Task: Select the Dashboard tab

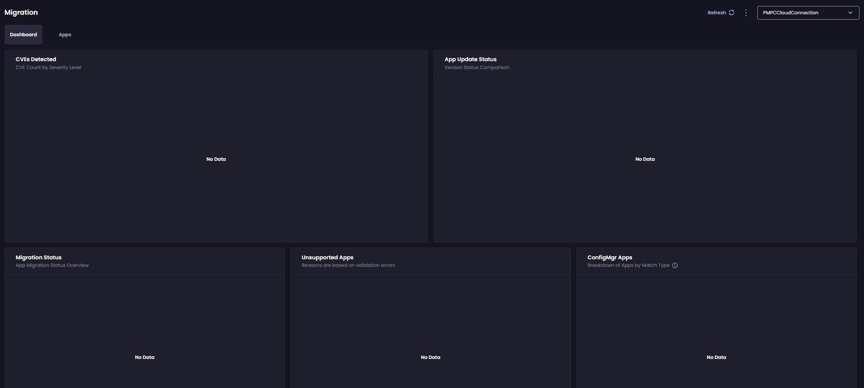Action: pyautogui.click(x=23, y=35)
